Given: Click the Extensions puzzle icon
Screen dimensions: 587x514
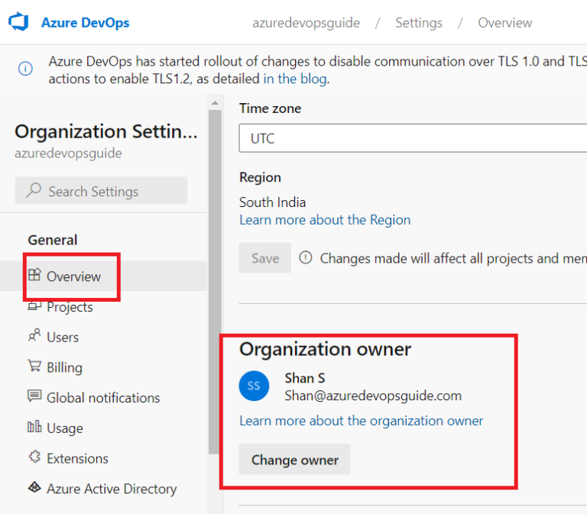Looking at the screenshot, I should click(x=34, y=457).
